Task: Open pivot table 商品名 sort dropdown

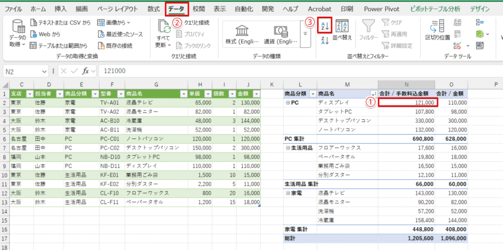Action: [374, 94]
